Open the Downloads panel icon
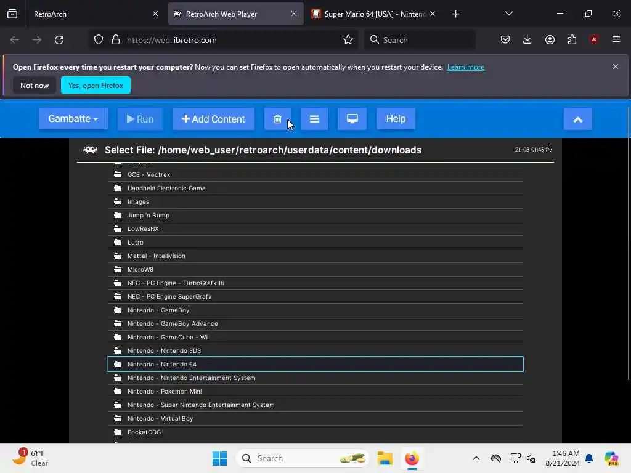The width and height of the screenshot is (631, 473). [x=527, y=39]
